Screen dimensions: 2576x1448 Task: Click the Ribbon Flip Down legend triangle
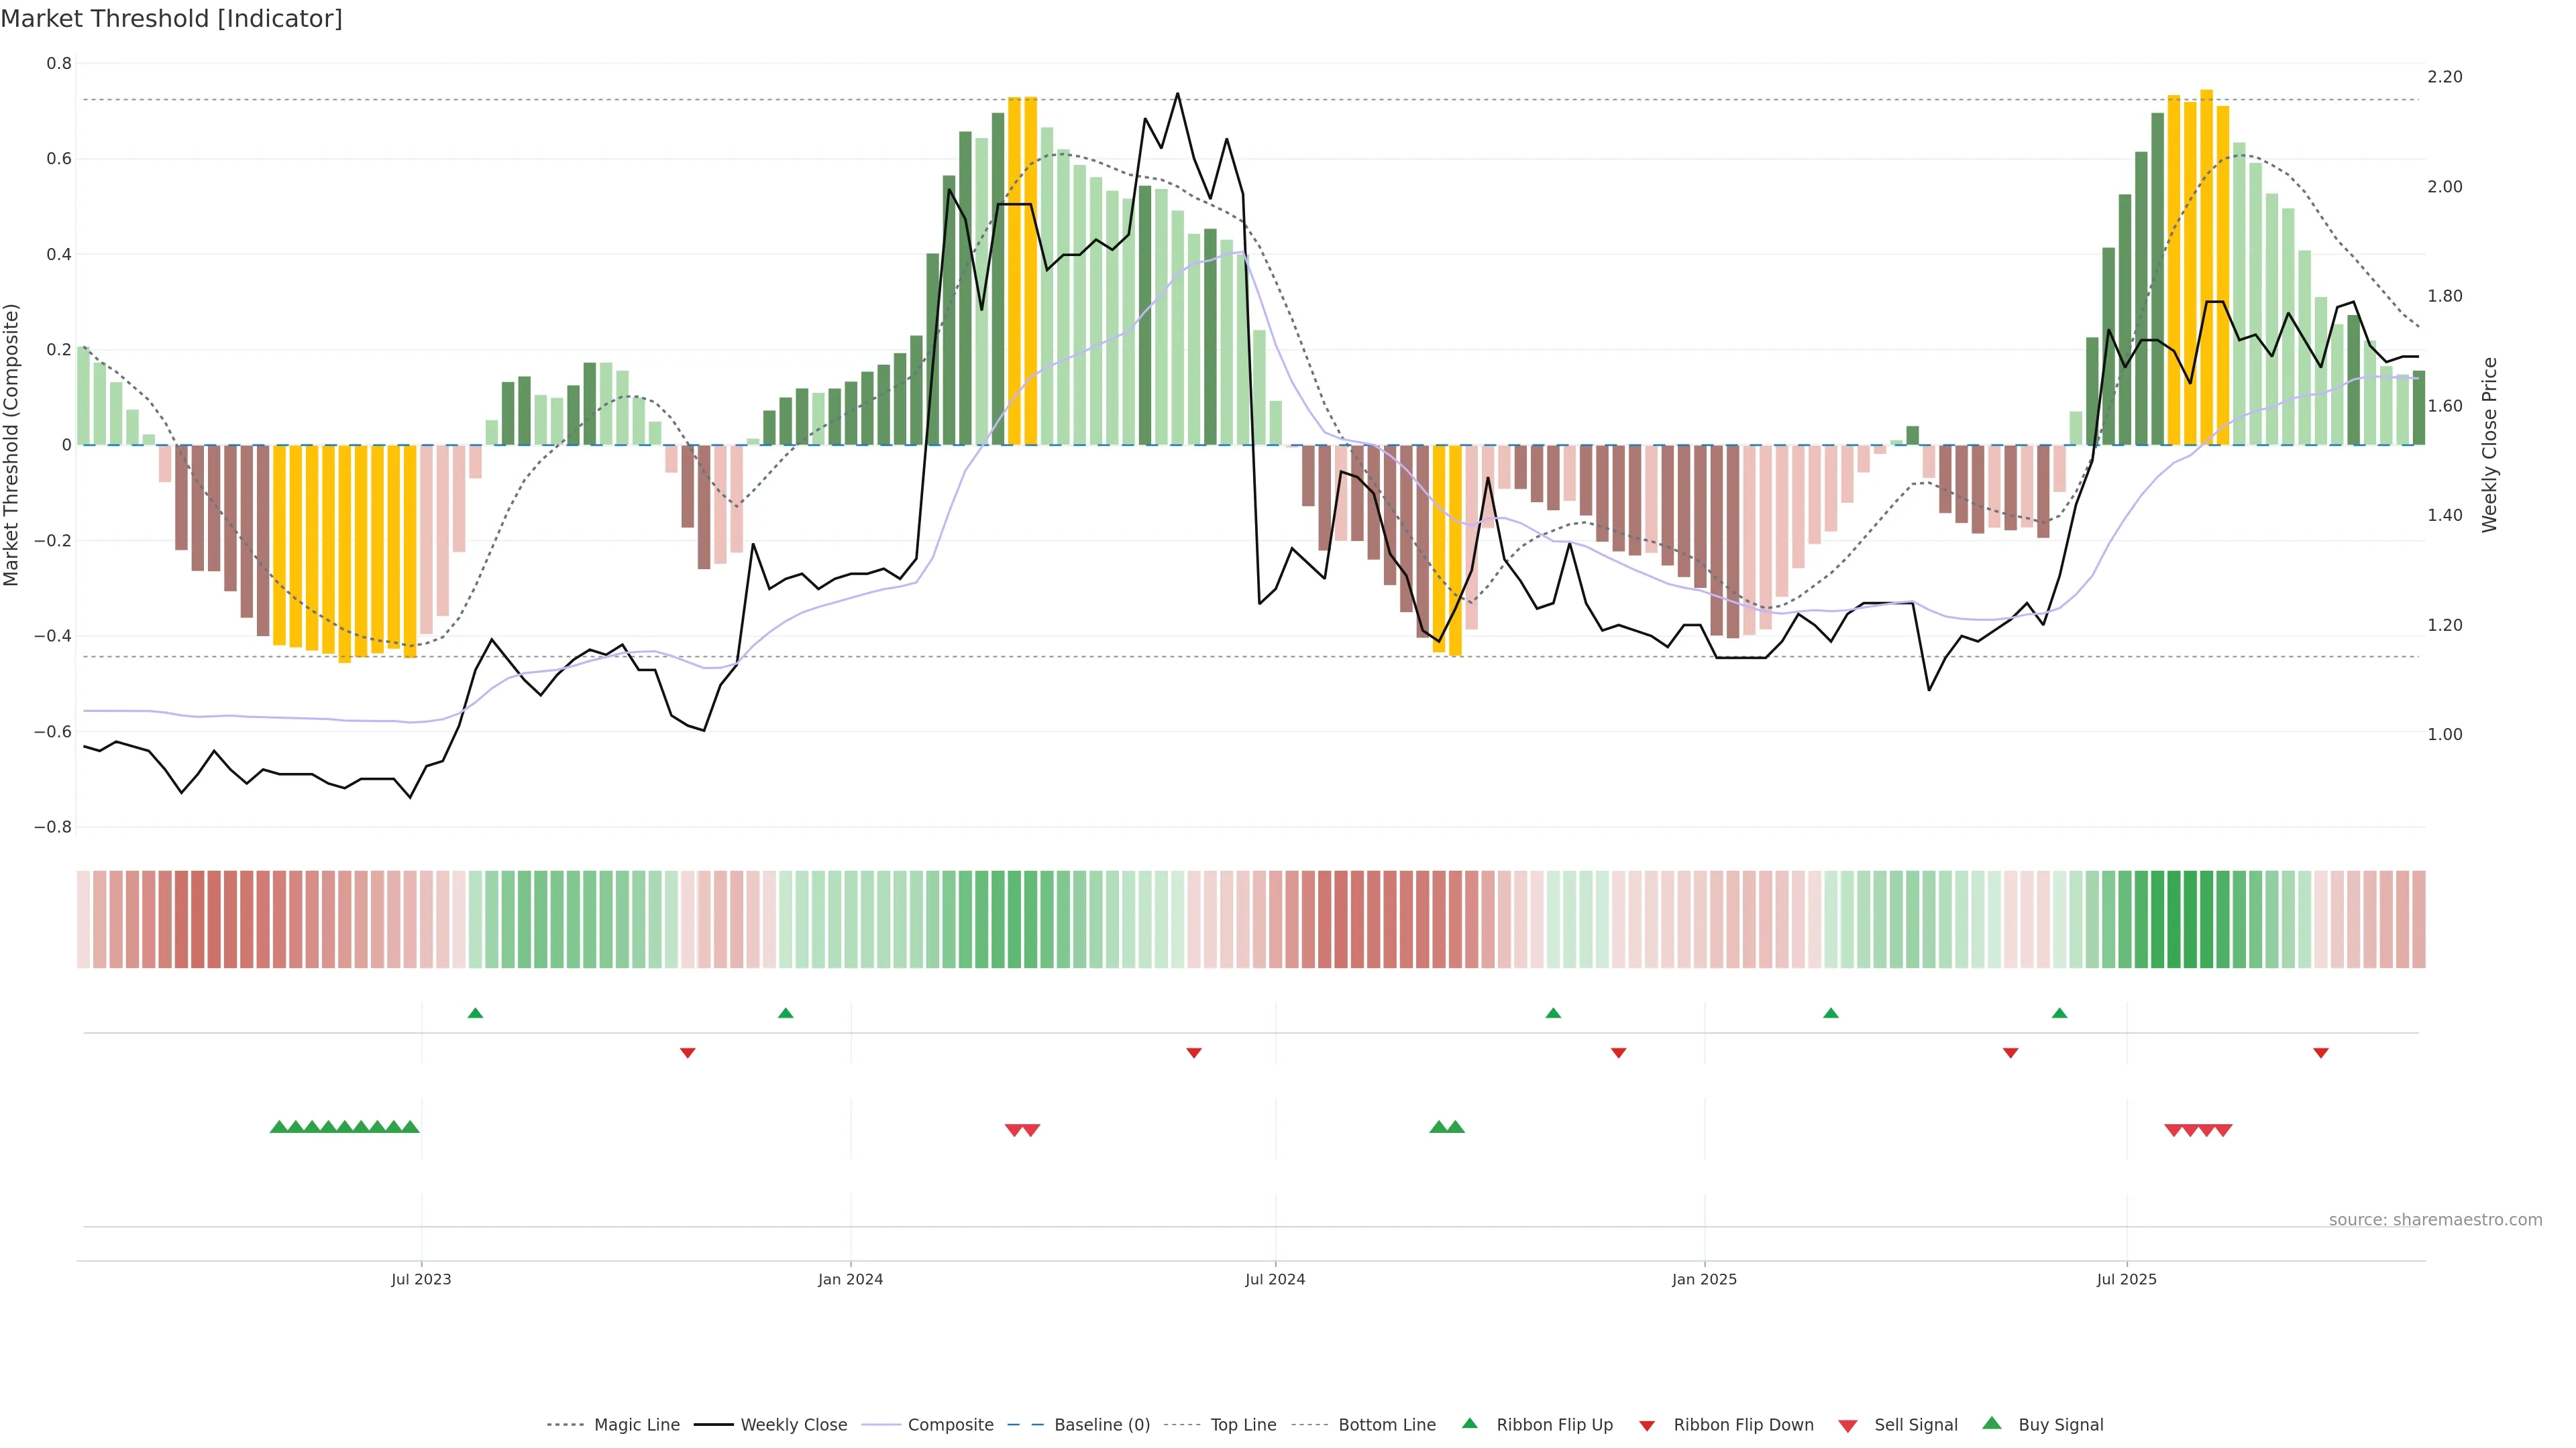[x=1646, y=1426]
